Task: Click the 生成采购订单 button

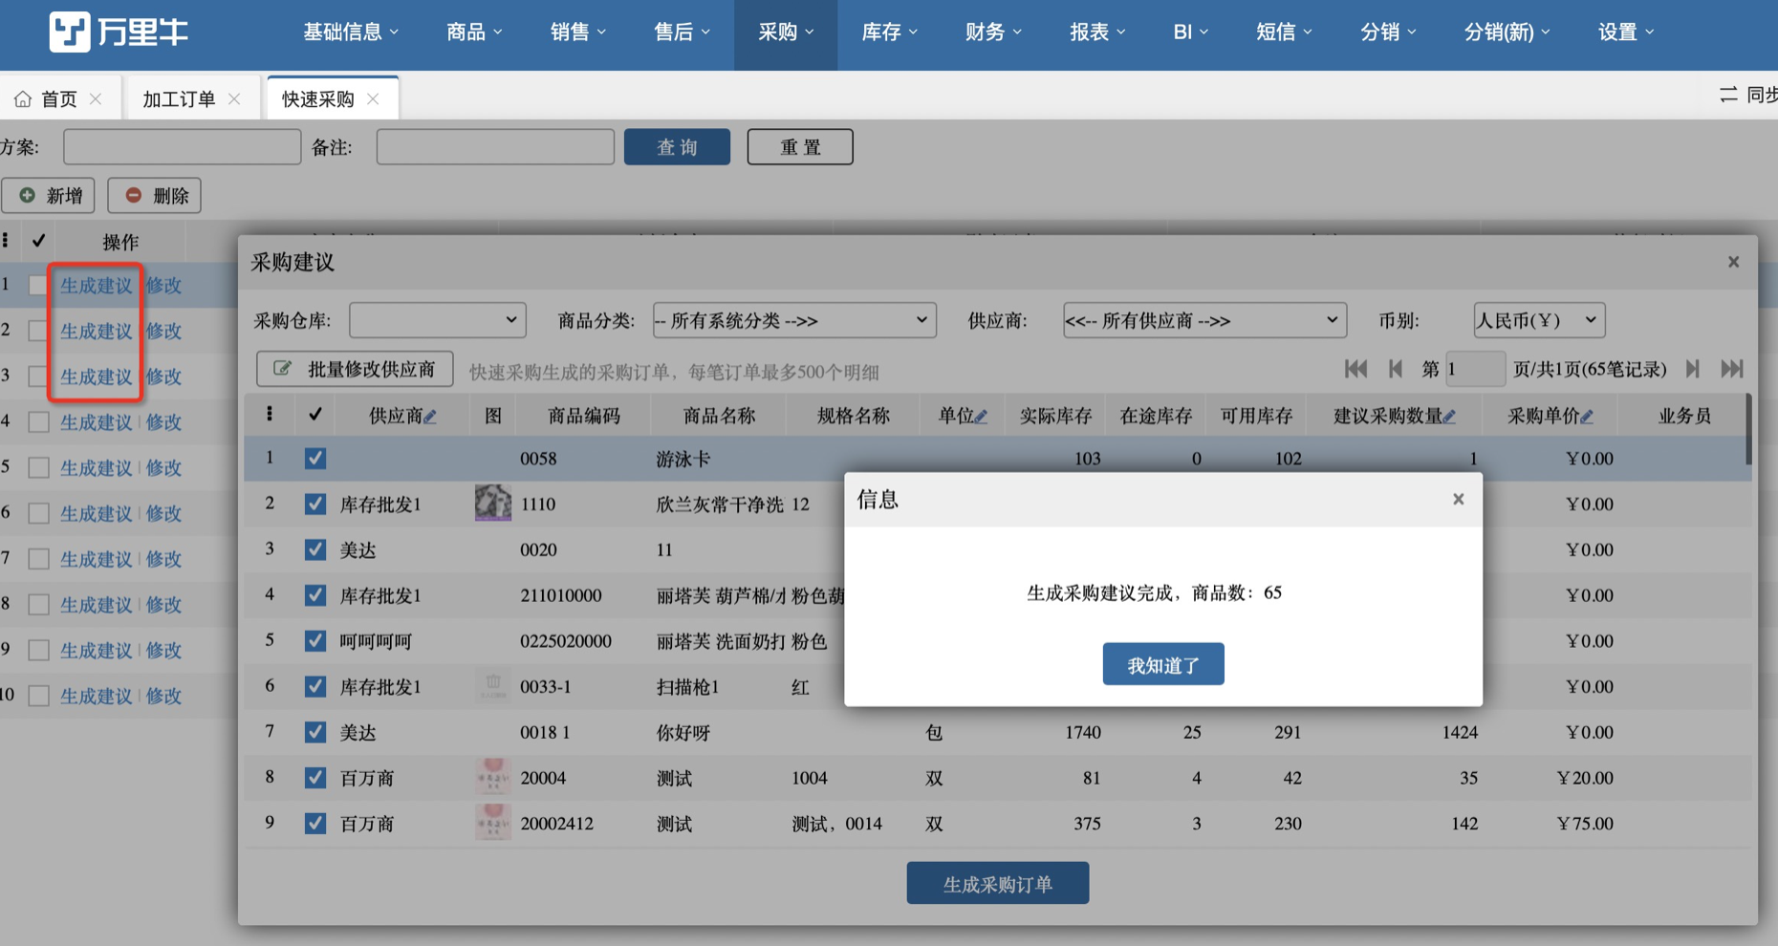Action: (x=998, y=883)
